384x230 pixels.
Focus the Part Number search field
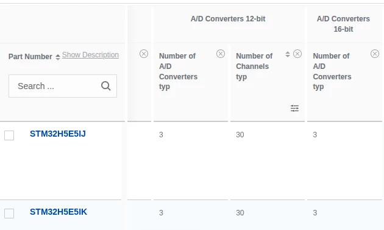point(63,86)
